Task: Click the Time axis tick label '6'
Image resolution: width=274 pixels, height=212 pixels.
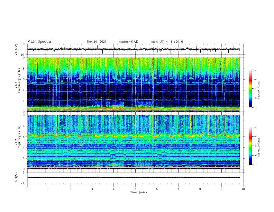Action: coord(157,189)
